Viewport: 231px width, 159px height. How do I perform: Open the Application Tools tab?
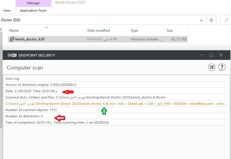33,10
